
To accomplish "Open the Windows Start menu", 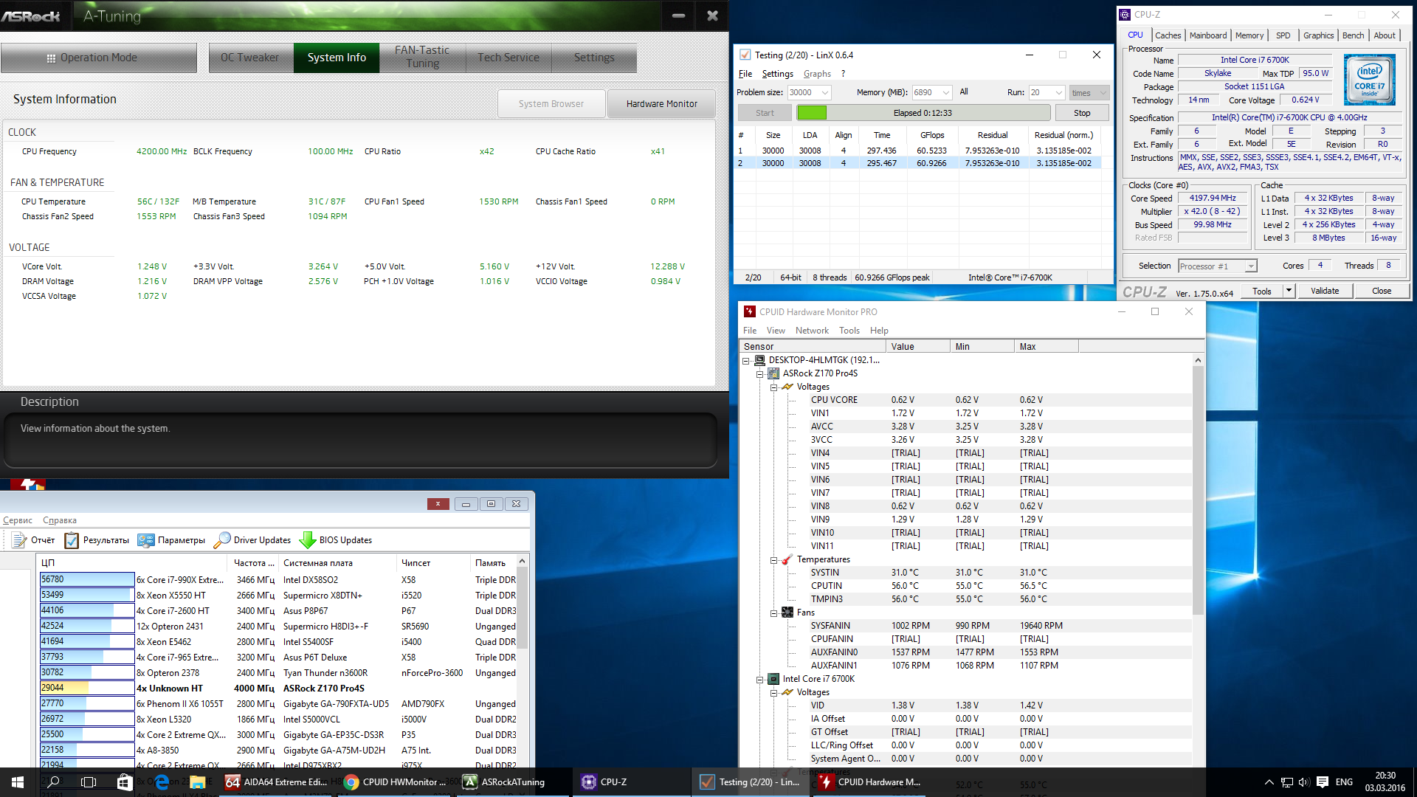I will coord(18,782).
